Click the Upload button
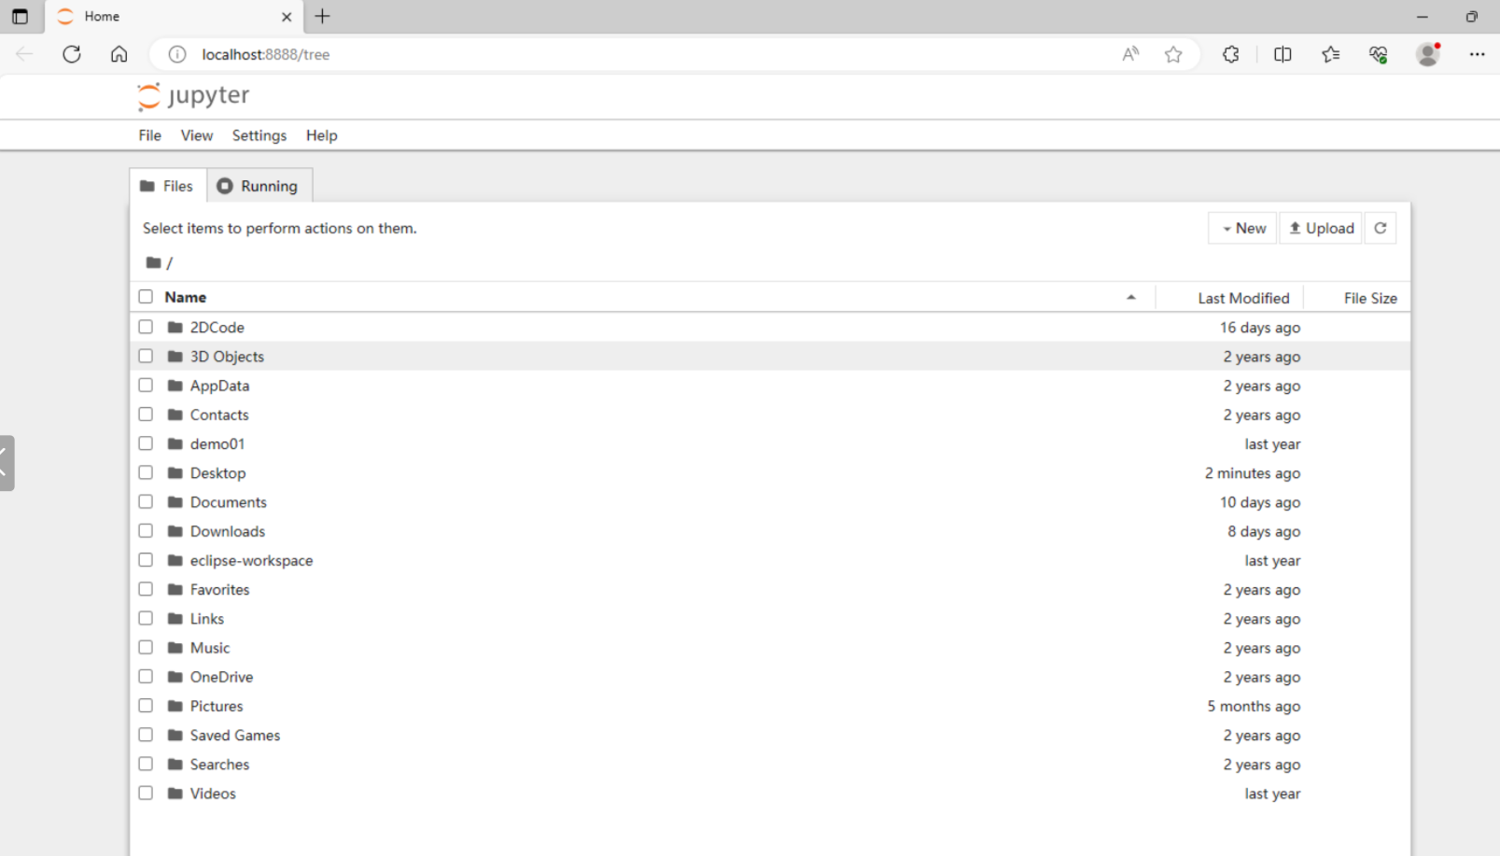This screenshot has width=1500, height=856. point(1321,228)
